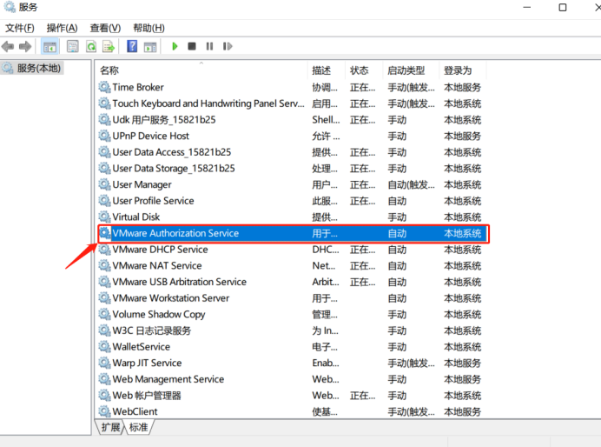Click the 自动 startup type of VMware Authorization Service

397,233
